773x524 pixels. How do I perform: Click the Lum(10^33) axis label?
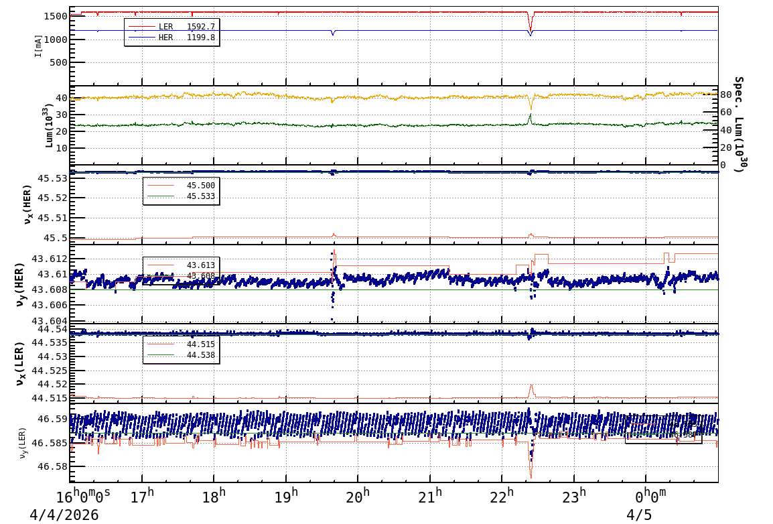(50, 125)
